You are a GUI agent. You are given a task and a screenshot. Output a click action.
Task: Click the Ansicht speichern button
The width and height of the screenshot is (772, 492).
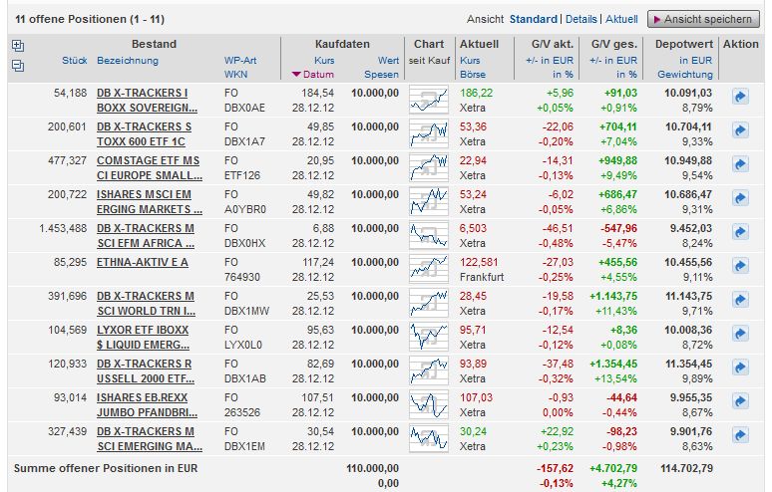702,19
